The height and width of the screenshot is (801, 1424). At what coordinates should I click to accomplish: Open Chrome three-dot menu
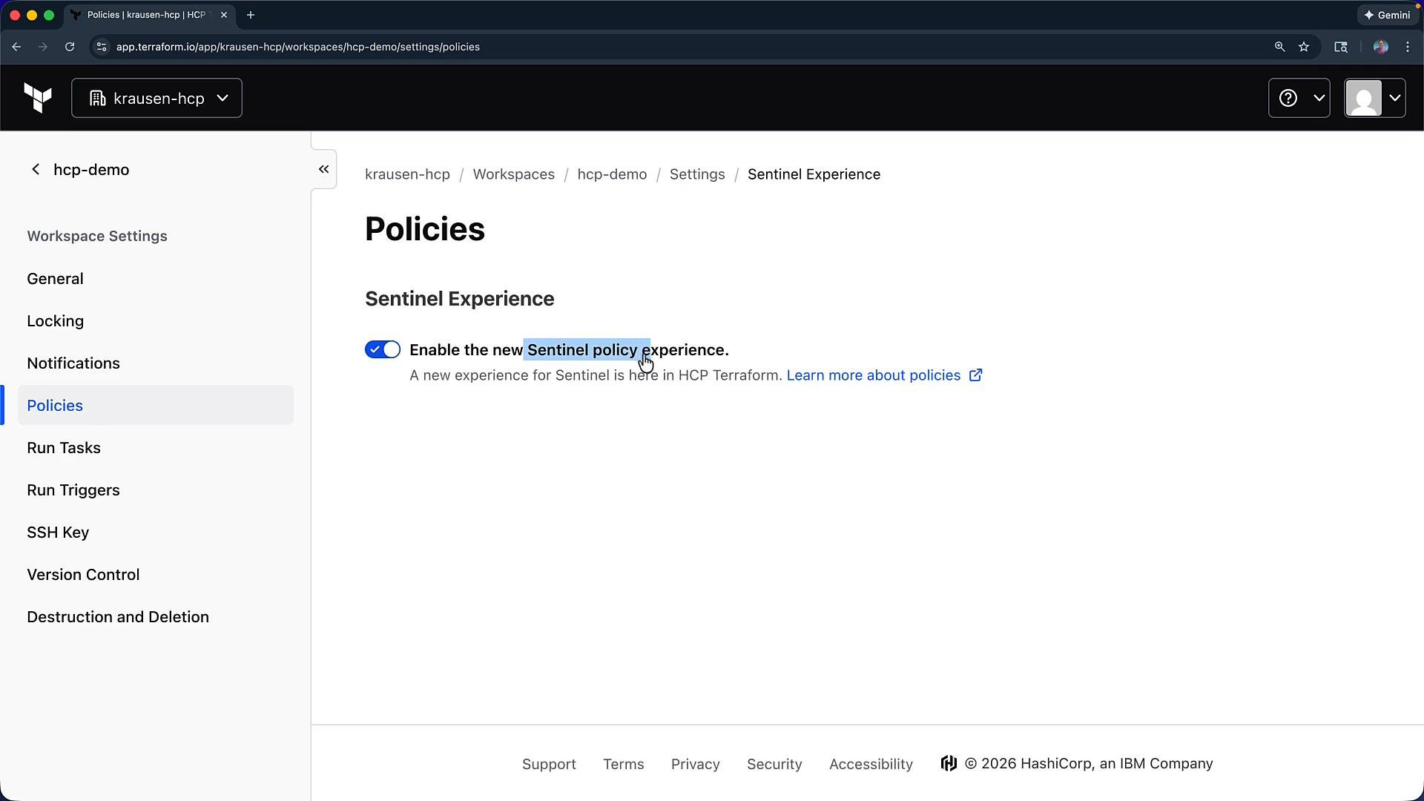point(1408,47)
